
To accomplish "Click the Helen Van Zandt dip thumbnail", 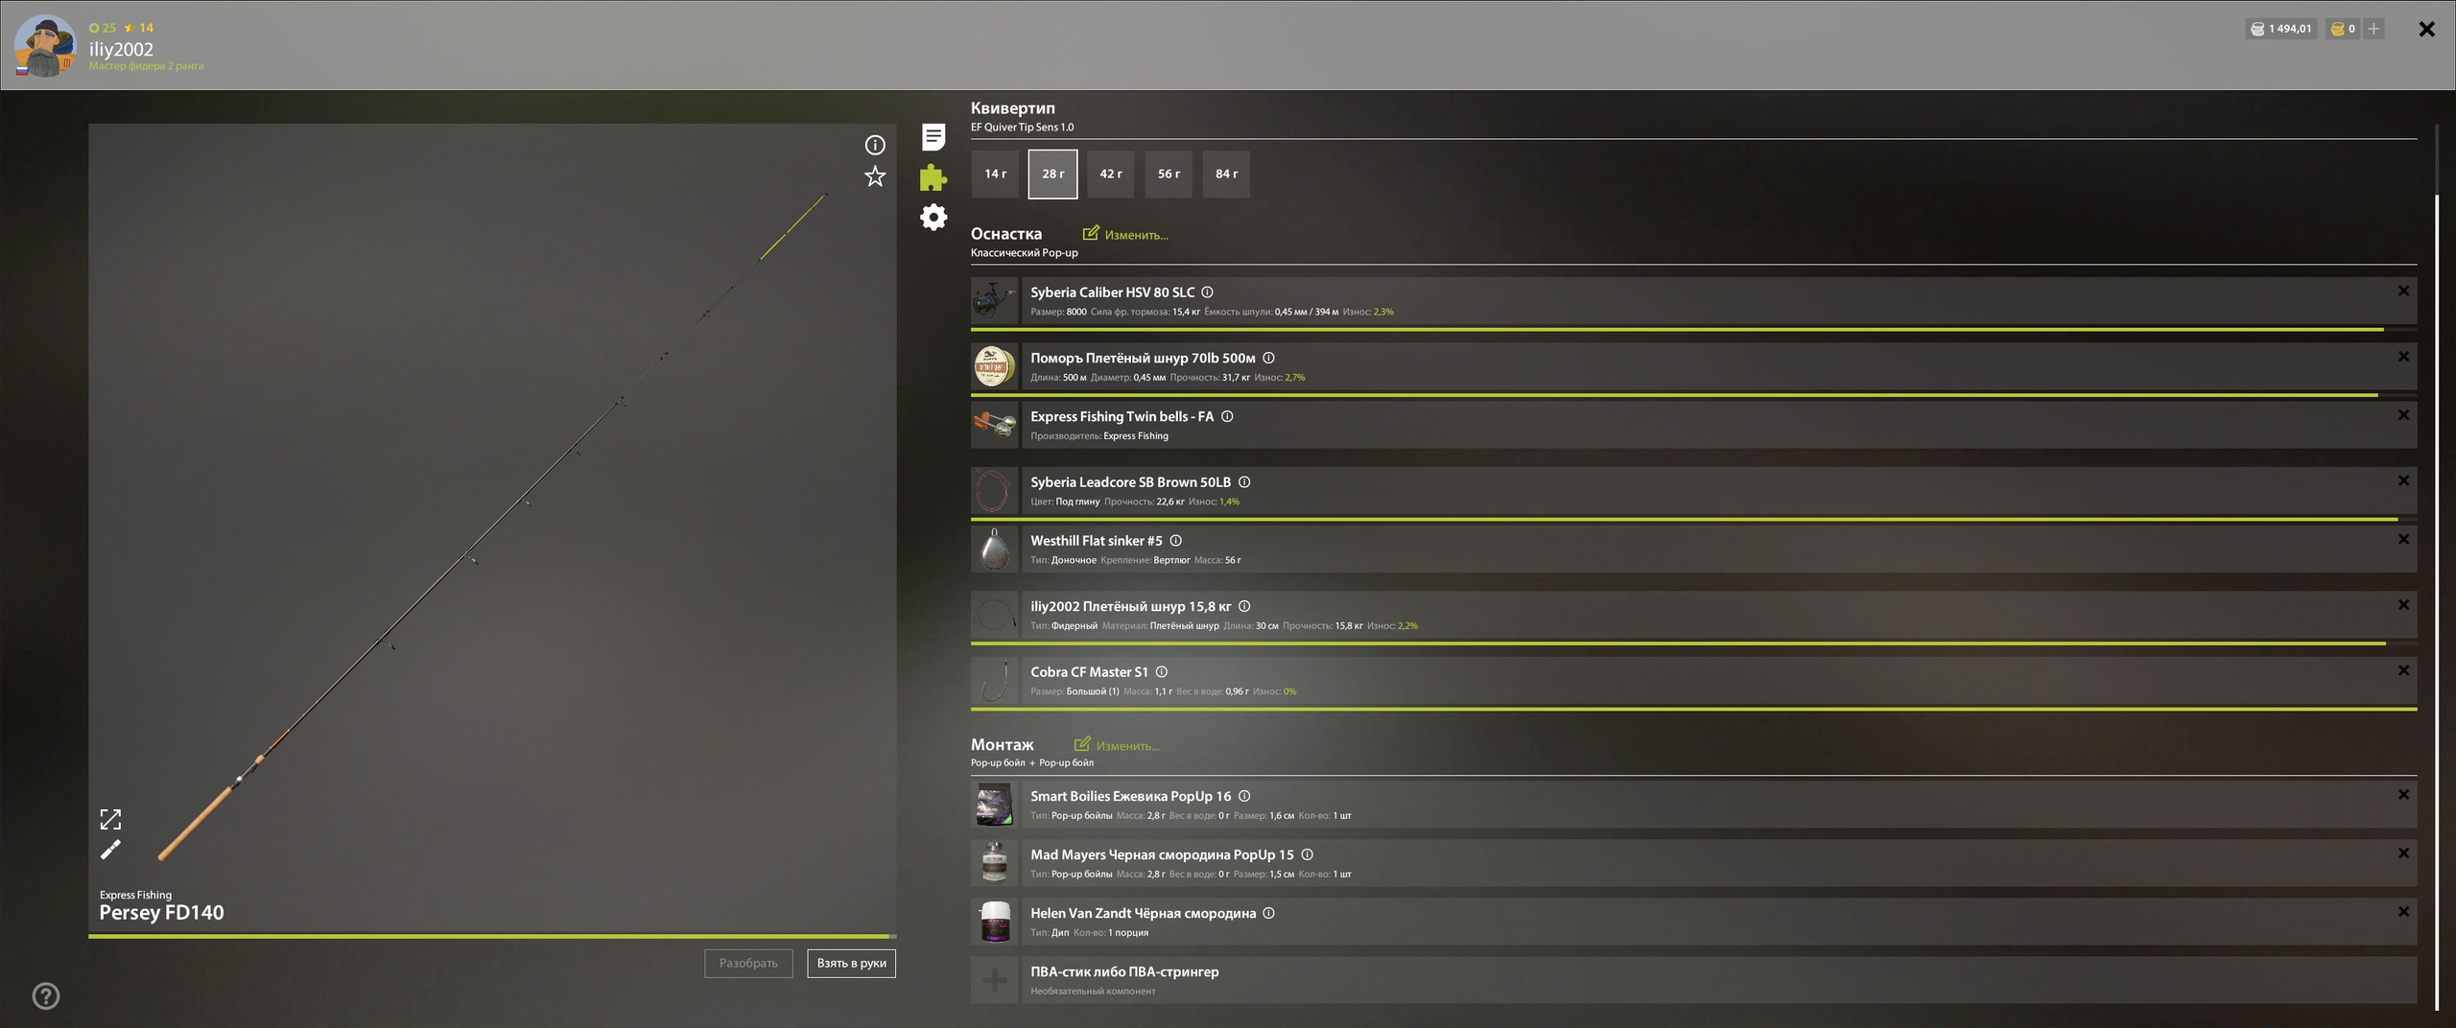I will pos(994,922).
